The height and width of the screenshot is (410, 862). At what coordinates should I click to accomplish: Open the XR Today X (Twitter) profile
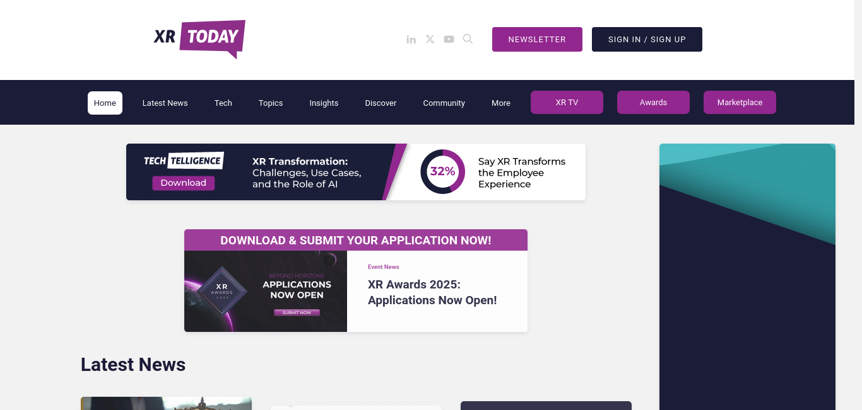pyautogui.click(x=430, y=39)
